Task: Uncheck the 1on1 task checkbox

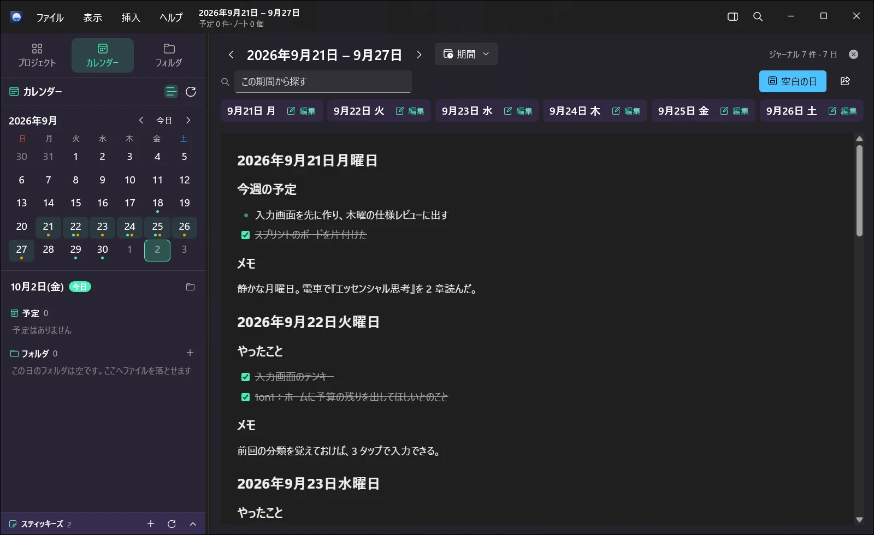Action: click(246, 397)
